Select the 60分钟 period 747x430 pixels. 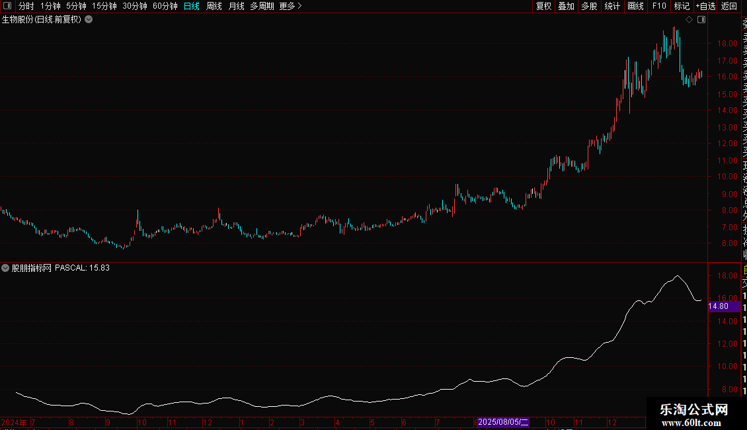[x=165, y=6]
